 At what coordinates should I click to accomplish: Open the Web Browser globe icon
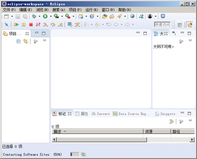click(x=132, y=16)
